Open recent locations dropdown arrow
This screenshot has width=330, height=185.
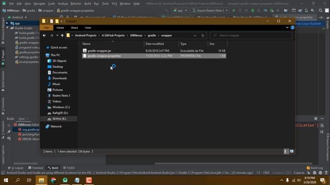[x=57, y=35]
